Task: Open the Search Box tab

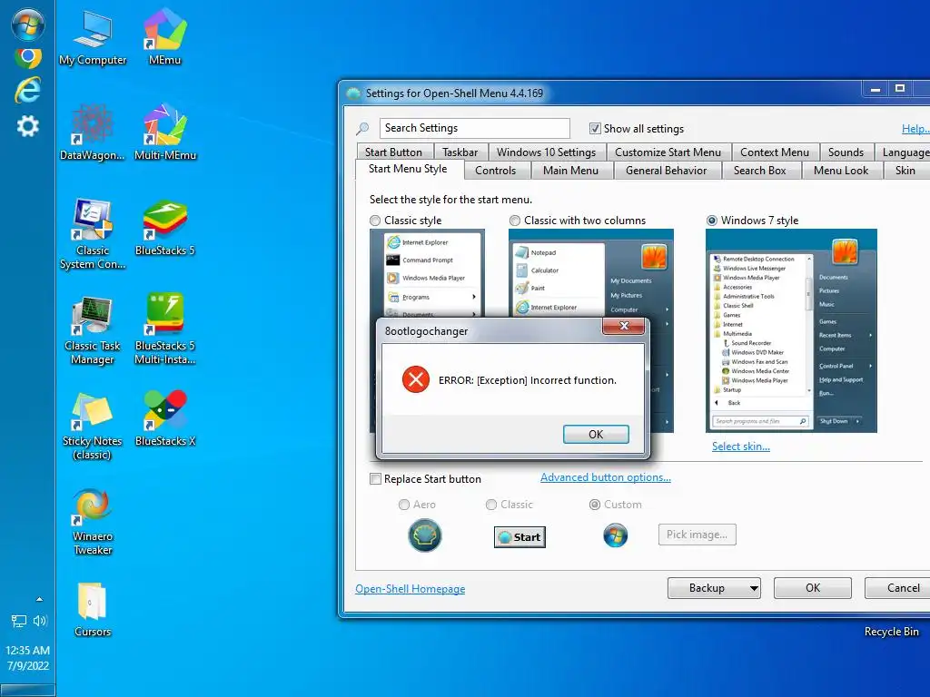Action: coord(760,171)
